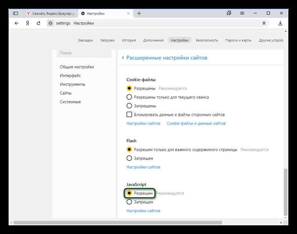
Task: Open Настройки сайтов link under Flash
Action: point(143,167)
